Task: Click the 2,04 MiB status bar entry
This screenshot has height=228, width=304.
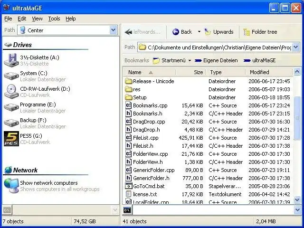Action: (266, 221)
